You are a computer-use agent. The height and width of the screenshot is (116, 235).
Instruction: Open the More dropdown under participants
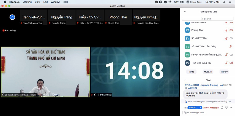(x=224, y=72)
